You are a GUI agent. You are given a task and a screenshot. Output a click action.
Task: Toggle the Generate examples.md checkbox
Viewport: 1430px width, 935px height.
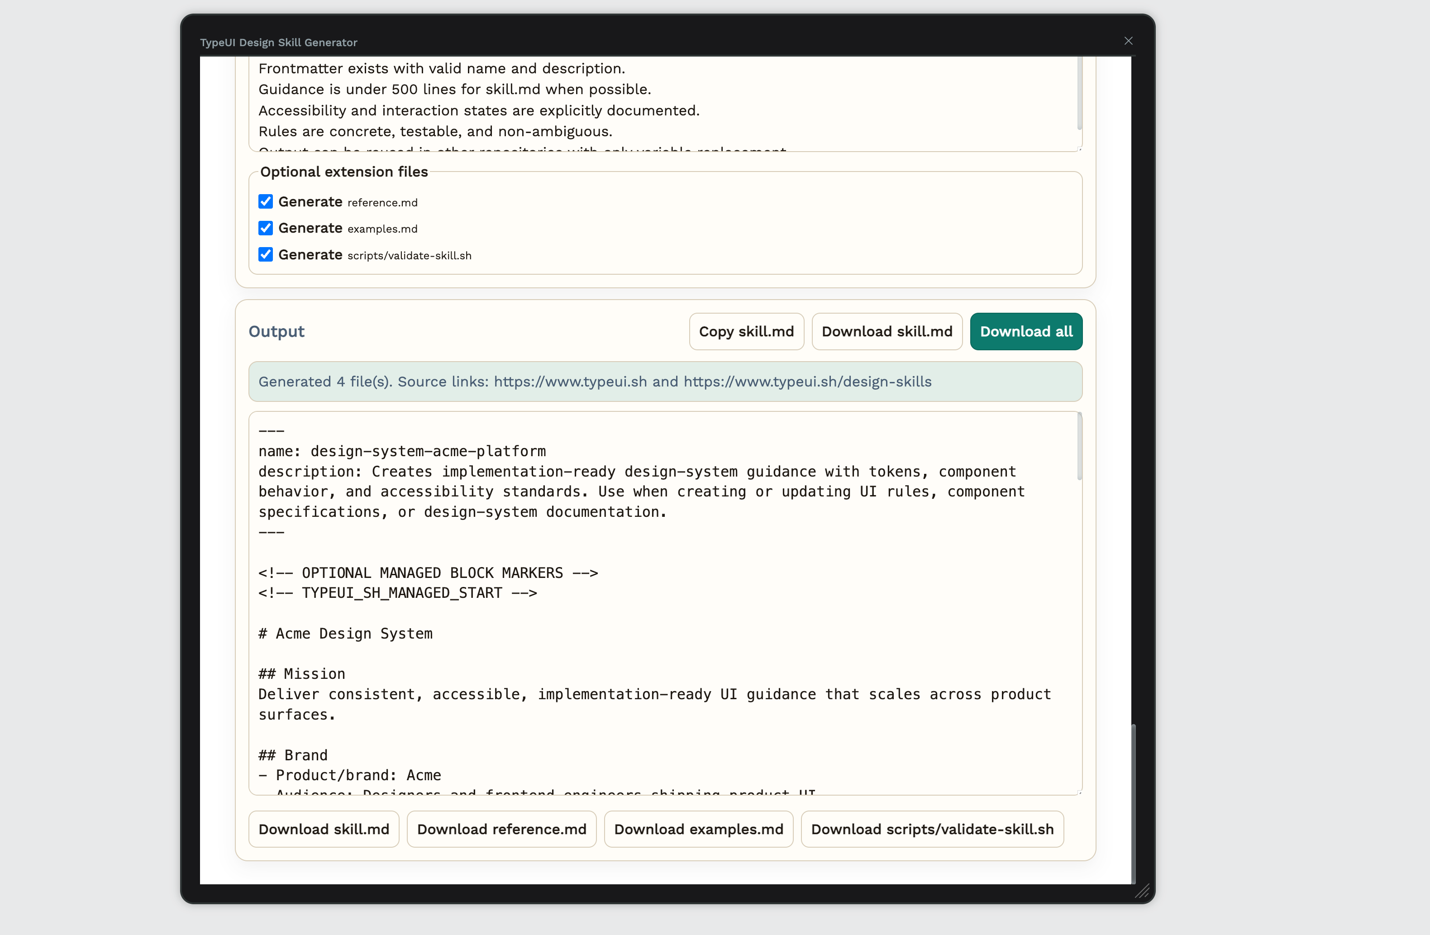[x=266, y=229]
